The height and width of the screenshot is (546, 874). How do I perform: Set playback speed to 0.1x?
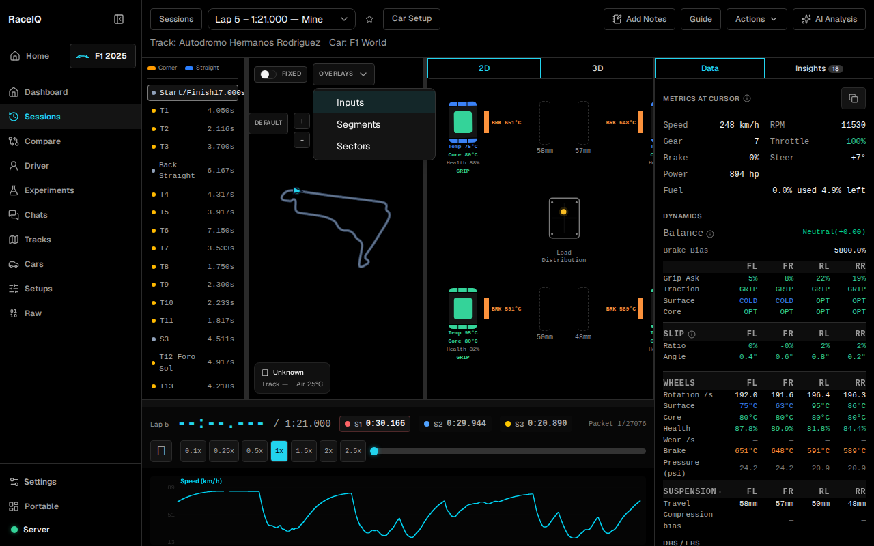pyautogui.click(x=193, y=451)
